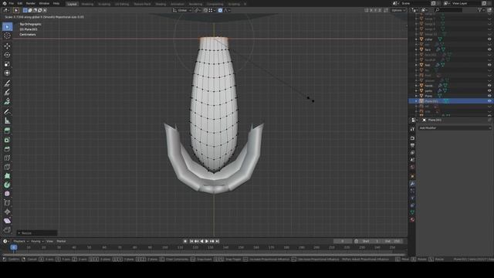Jump to the timeline end frame
494x278 pixels.
(x=218, y=241)
